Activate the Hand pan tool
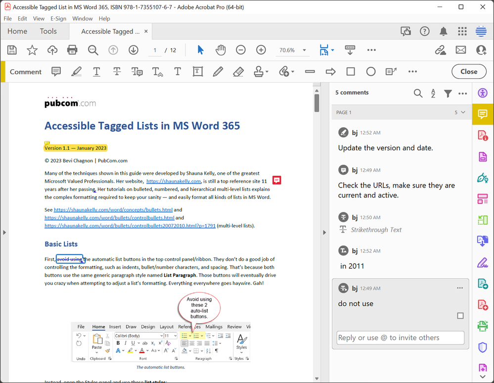The width and height of the screenshot is (494, 383). [221, 50]
